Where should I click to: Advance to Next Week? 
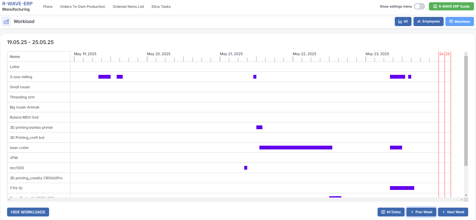(453, 212)
